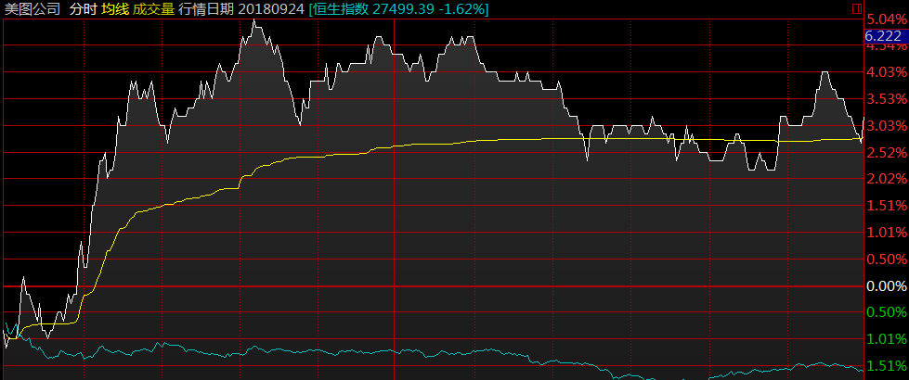Click the 3.03% axis label
Screen dimensions: 909x380
tap(886, 126)
